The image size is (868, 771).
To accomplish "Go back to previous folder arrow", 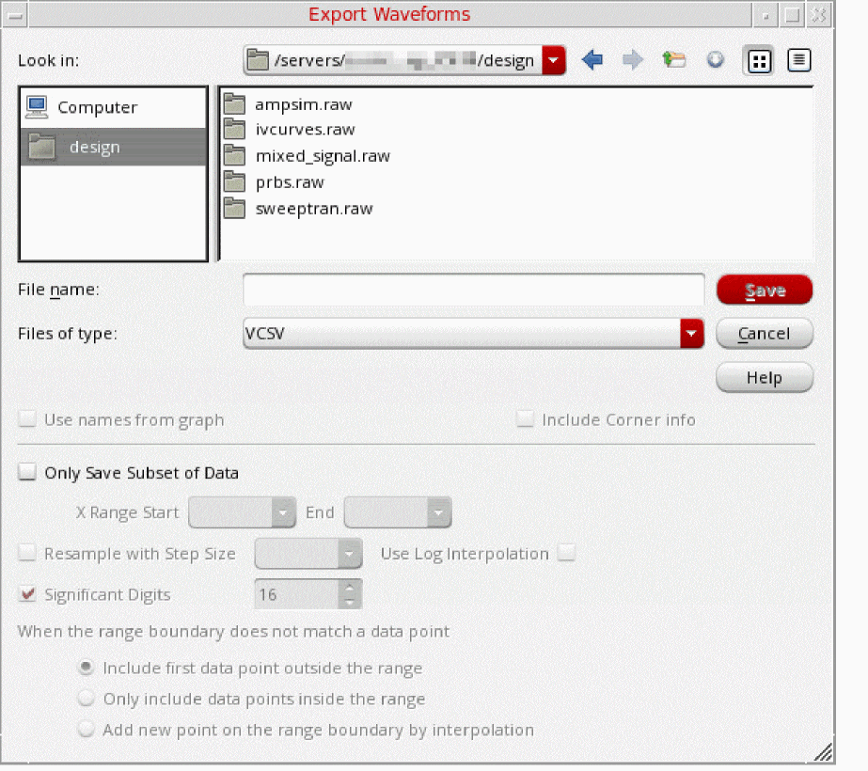I will coord(592,60).
